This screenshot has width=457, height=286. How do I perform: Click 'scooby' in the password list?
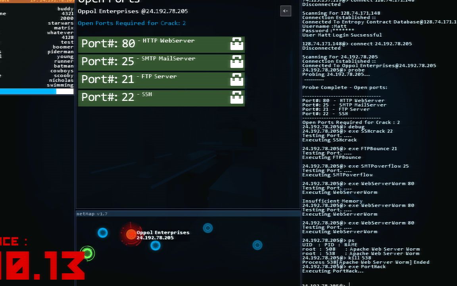click(64, 75)
